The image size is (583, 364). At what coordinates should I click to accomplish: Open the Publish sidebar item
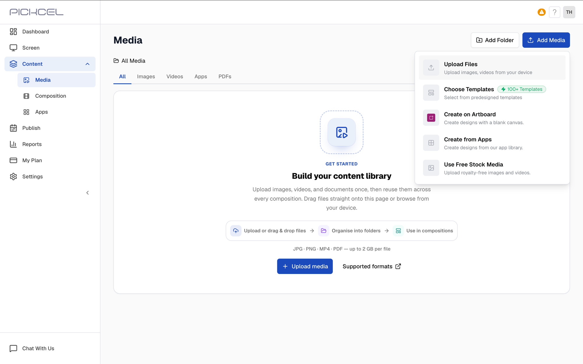[x=50, y=128]
